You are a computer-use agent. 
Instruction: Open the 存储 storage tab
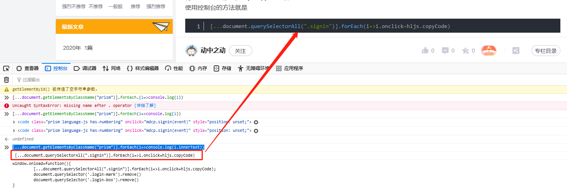(x=222, y=68)
